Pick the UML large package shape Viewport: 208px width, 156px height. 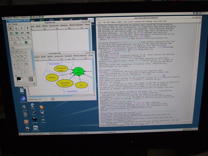[26, 60]
